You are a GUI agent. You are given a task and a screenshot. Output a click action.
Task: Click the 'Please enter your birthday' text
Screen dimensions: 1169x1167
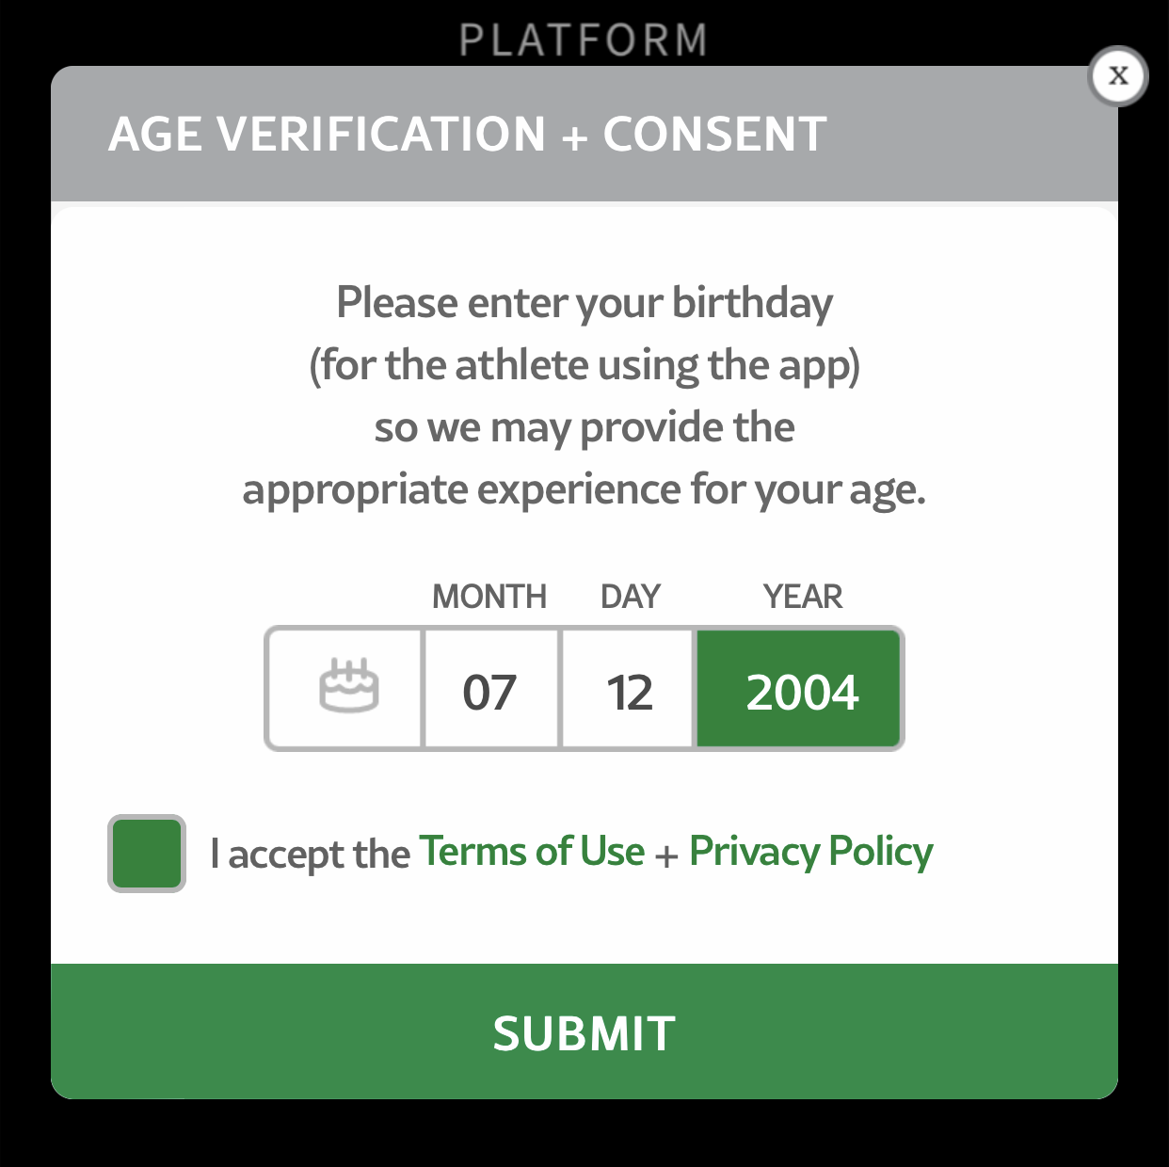pos(584,303)
